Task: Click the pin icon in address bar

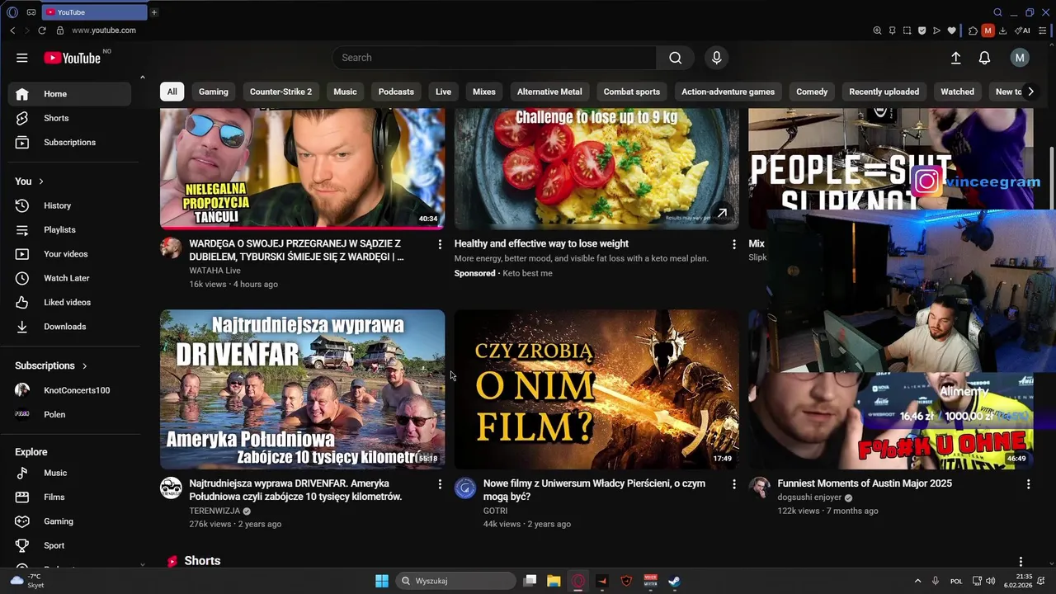Action: 892,31
